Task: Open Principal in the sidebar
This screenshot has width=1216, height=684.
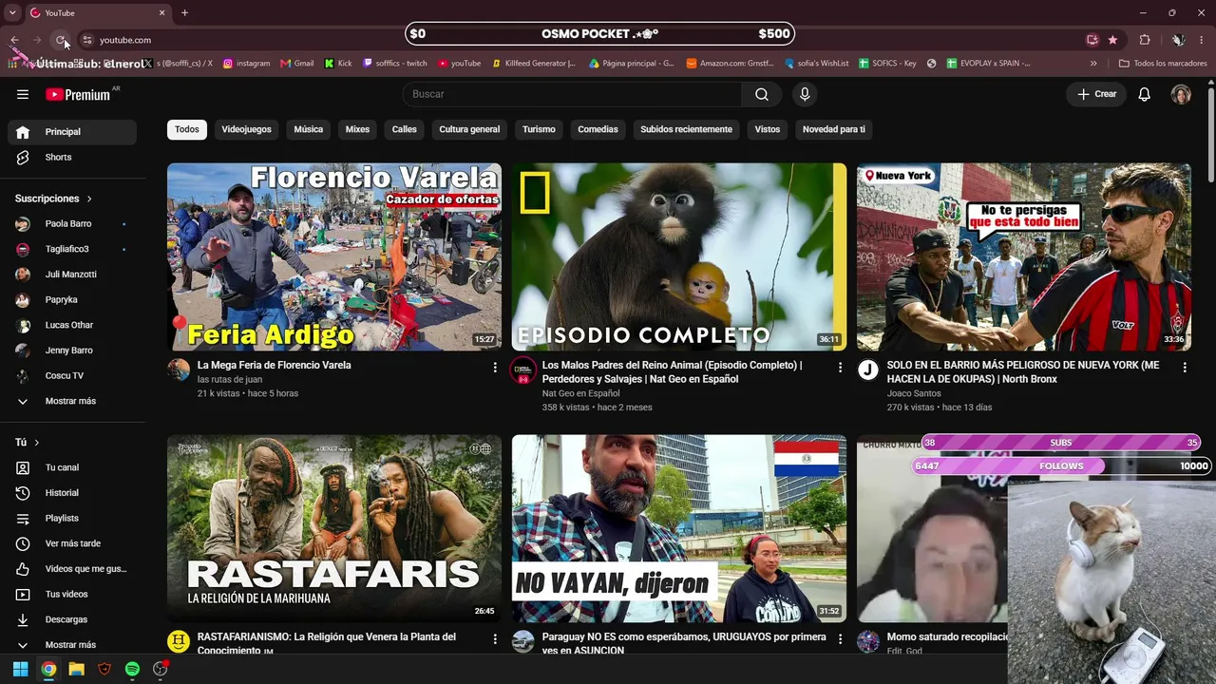Action: click(x=72, y=132)
